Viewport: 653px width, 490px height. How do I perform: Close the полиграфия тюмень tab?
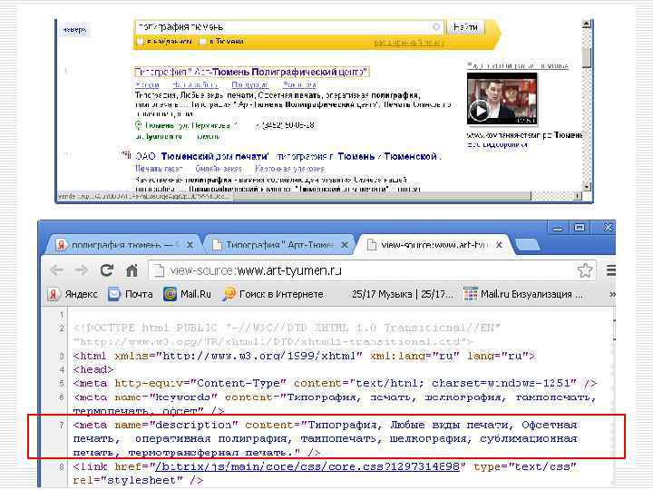coord(190,245)
